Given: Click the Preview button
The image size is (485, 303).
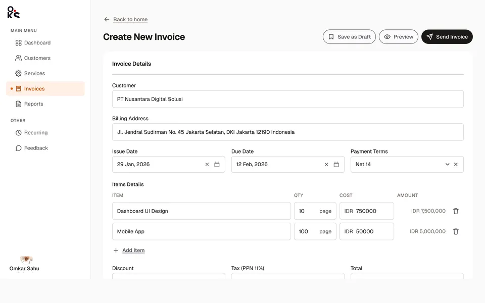Looking at the screenshot, I should (x=399, y=37).
